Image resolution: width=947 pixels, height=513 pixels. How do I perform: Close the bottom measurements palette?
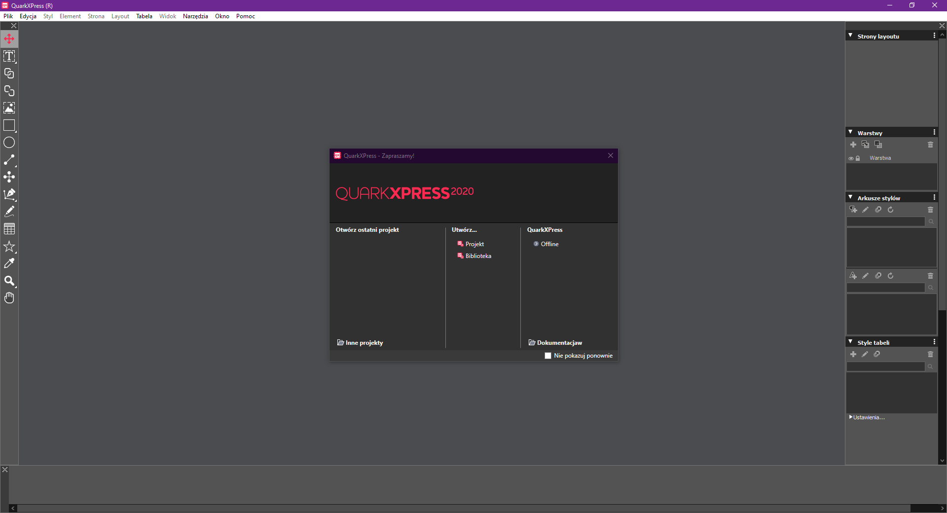click(x=5, y=470)
